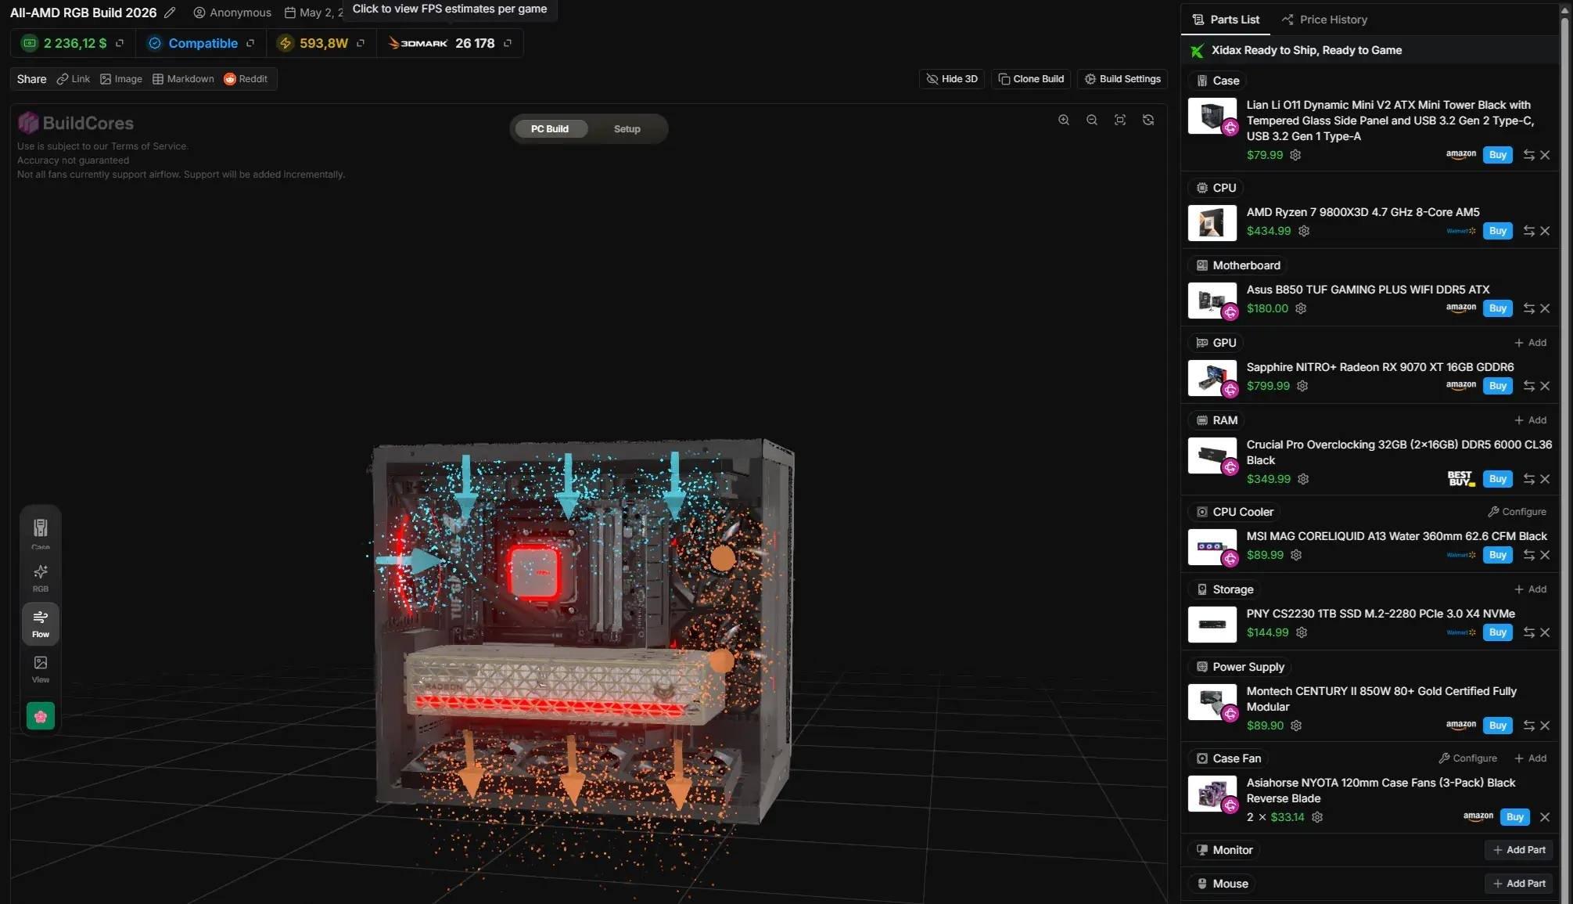Add another Case Fan part
Screen dimensions: 1573x904
(1530, 758)
